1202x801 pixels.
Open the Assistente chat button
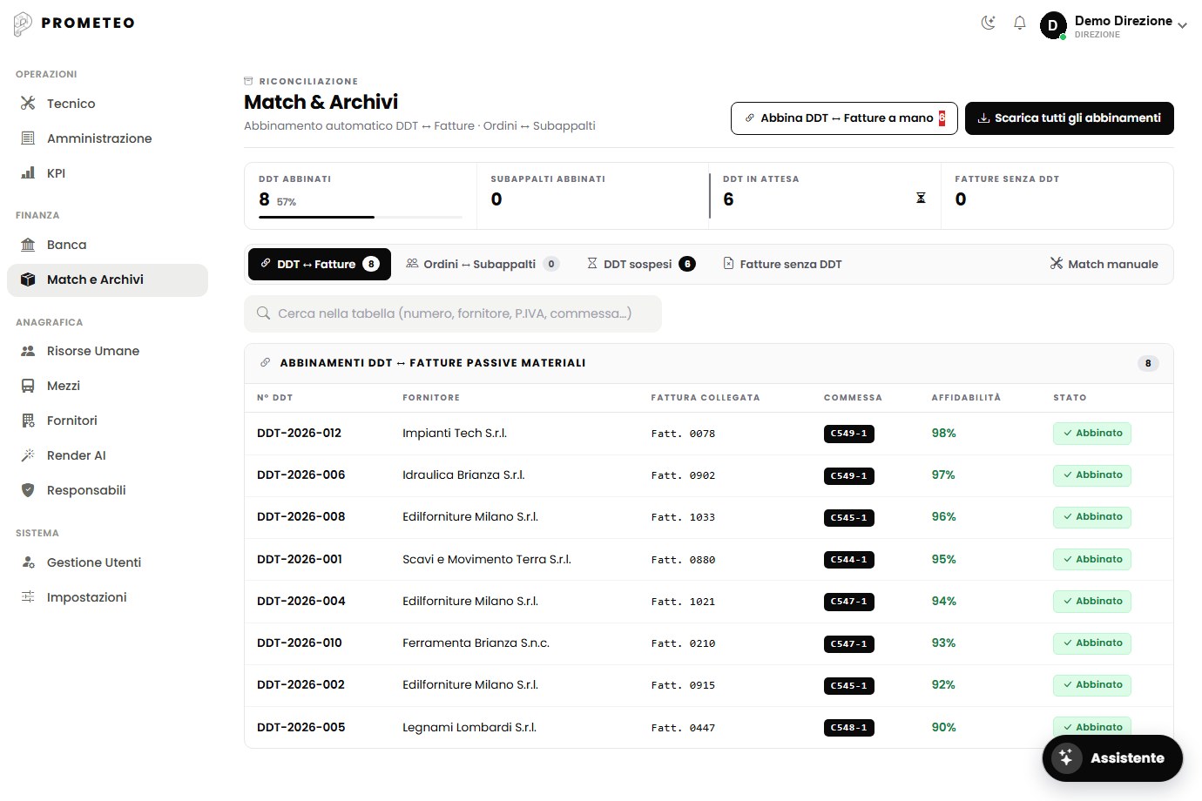1112,758
